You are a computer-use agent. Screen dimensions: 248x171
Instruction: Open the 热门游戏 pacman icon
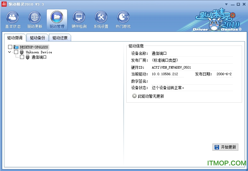pyautogui.click(x=123, y=17)
